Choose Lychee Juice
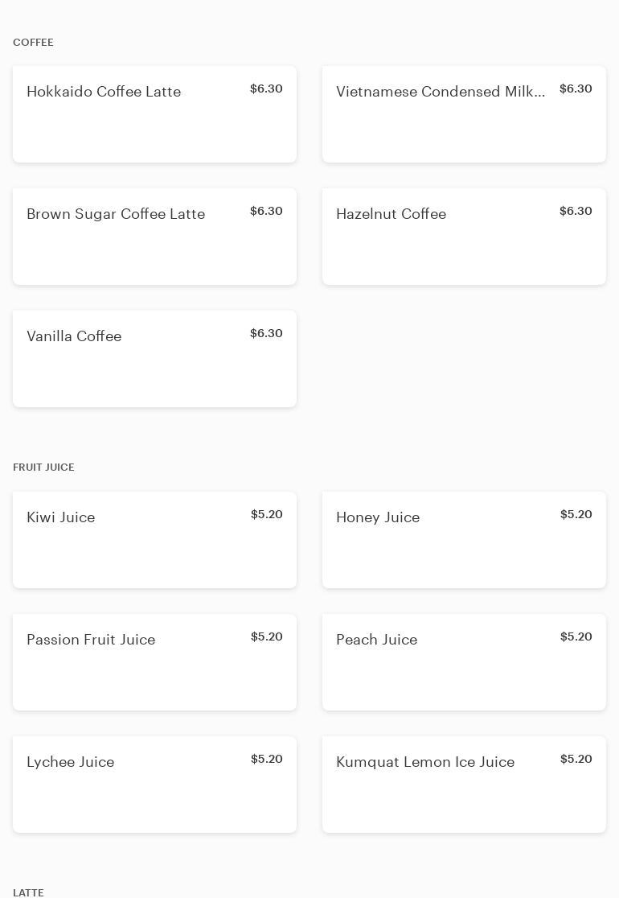This screenshot has height=898, width=619. (154, 785)
